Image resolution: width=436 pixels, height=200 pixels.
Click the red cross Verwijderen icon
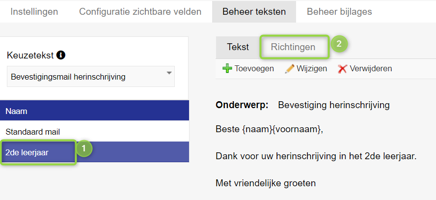pyautogui.click(x=342, y=69)
